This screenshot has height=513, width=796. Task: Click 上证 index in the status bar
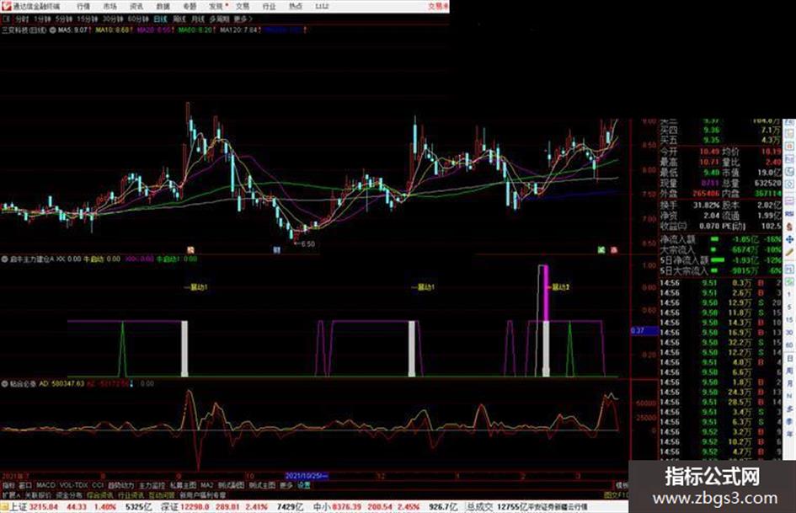click(x=19, y=507)
